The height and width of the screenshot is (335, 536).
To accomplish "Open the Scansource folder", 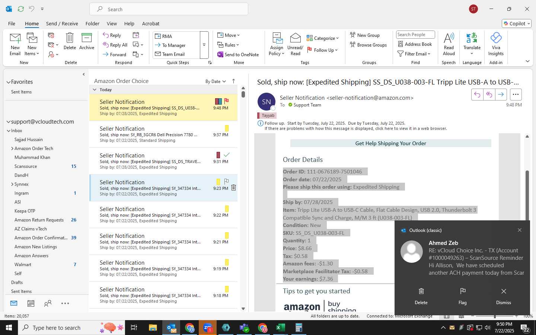I will tap(26, 166).
